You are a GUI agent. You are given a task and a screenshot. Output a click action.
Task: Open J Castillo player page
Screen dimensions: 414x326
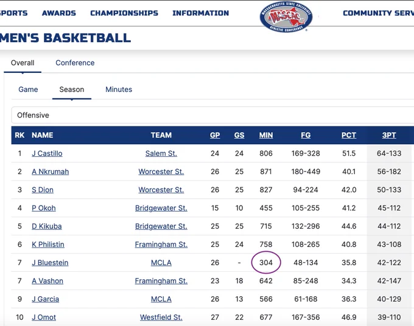(47, 153)
